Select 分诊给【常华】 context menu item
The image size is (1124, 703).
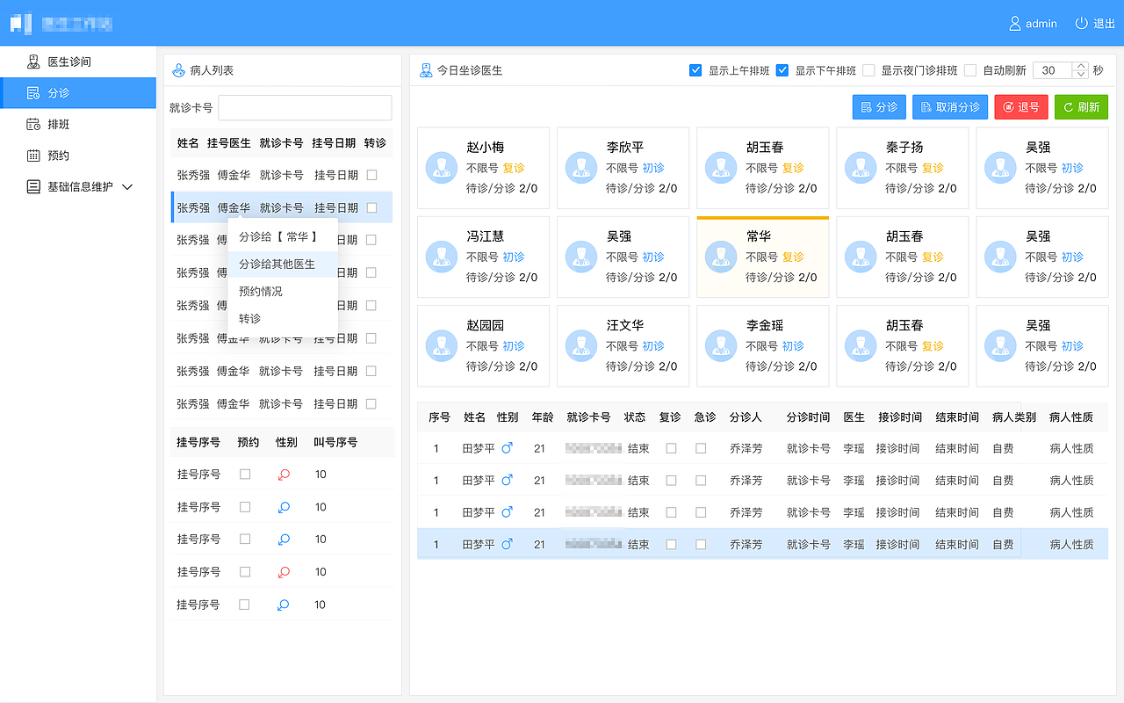click(283, 236)
